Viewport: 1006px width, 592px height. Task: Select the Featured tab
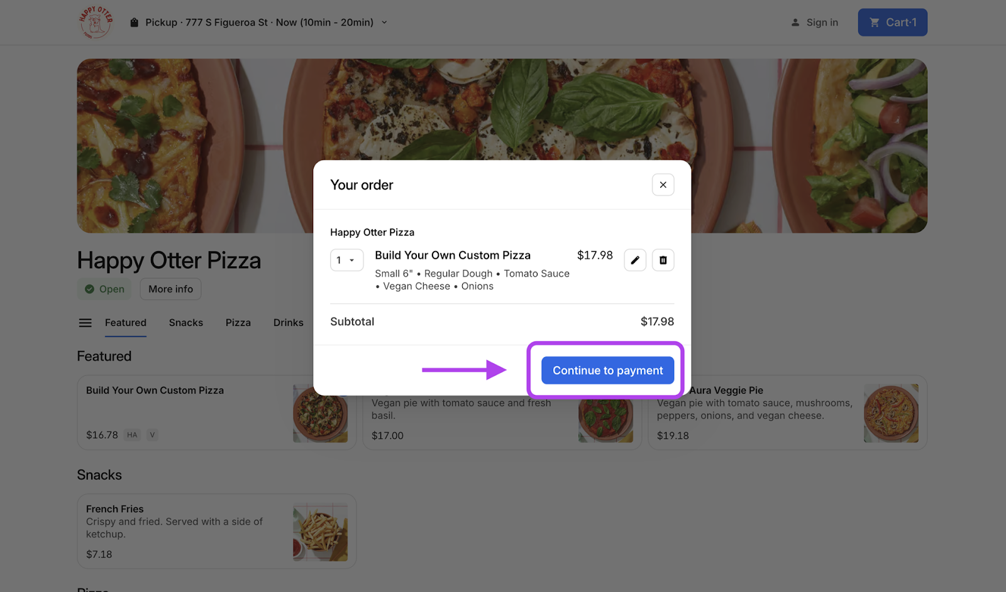(125, 323)
